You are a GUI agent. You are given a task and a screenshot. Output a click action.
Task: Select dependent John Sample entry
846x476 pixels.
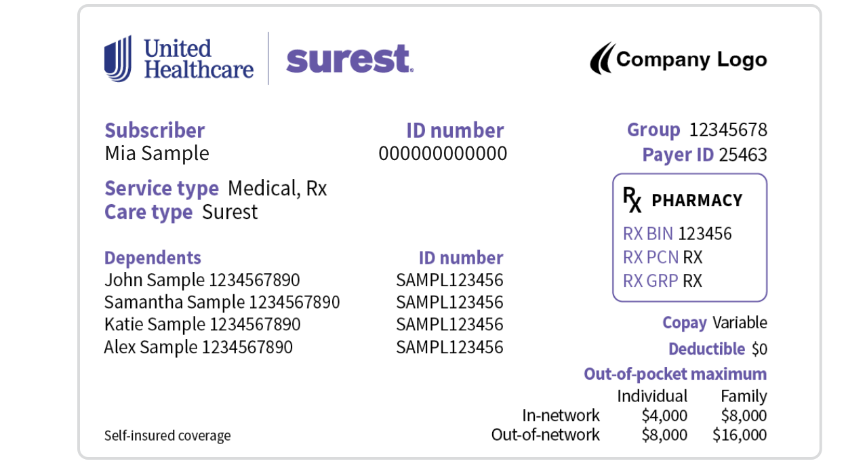coord(201,280)
